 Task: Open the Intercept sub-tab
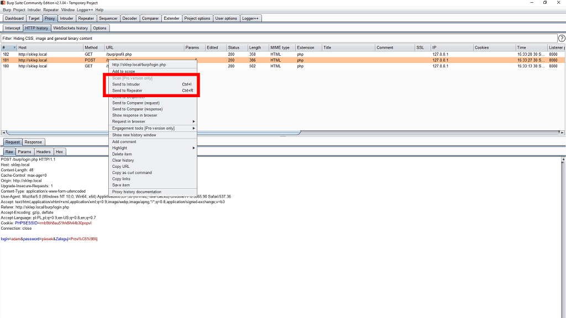point(13,28)
